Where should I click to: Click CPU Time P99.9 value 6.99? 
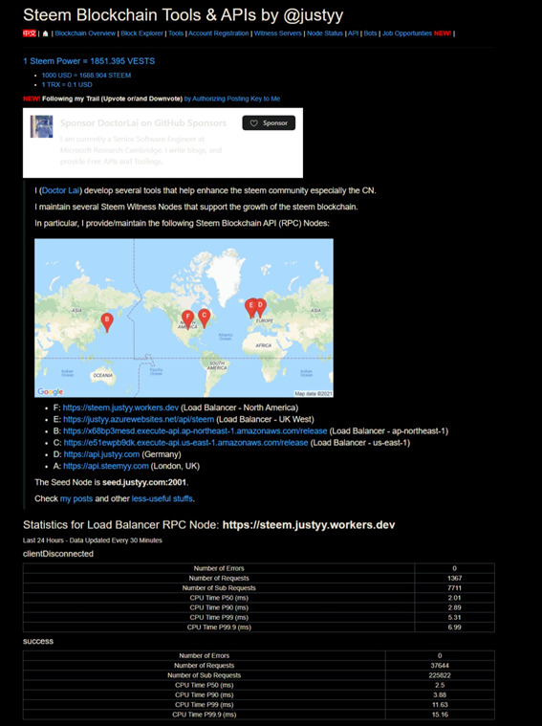click(454, 627)
